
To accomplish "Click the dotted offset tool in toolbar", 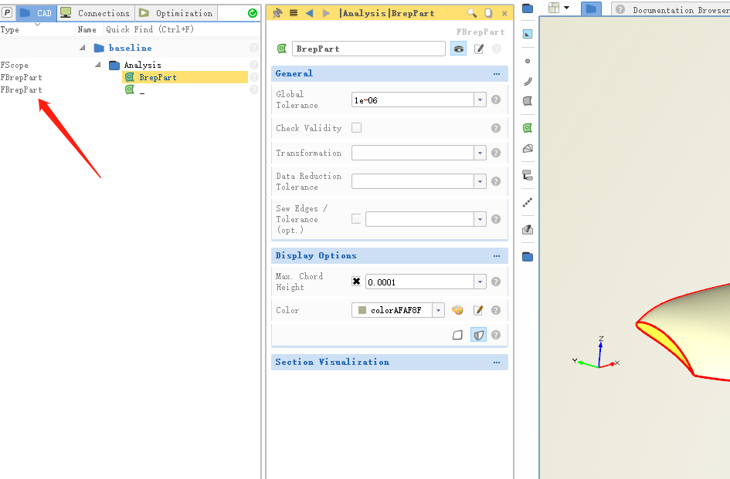I will click(528, 202).
